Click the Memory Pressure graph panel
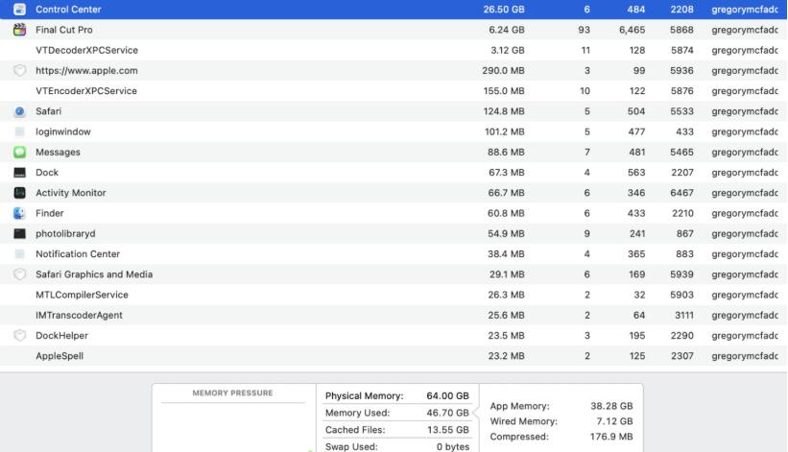 [x=232, y=427]
